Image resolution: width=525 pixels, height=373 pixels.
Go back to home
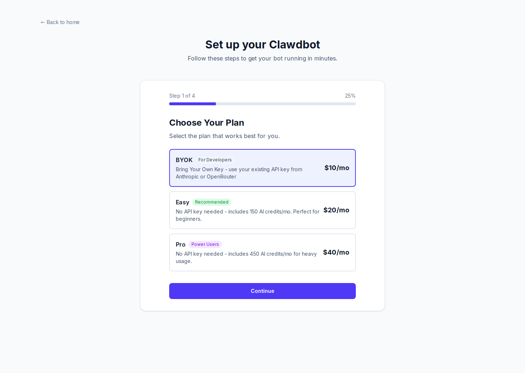[60, 22]
